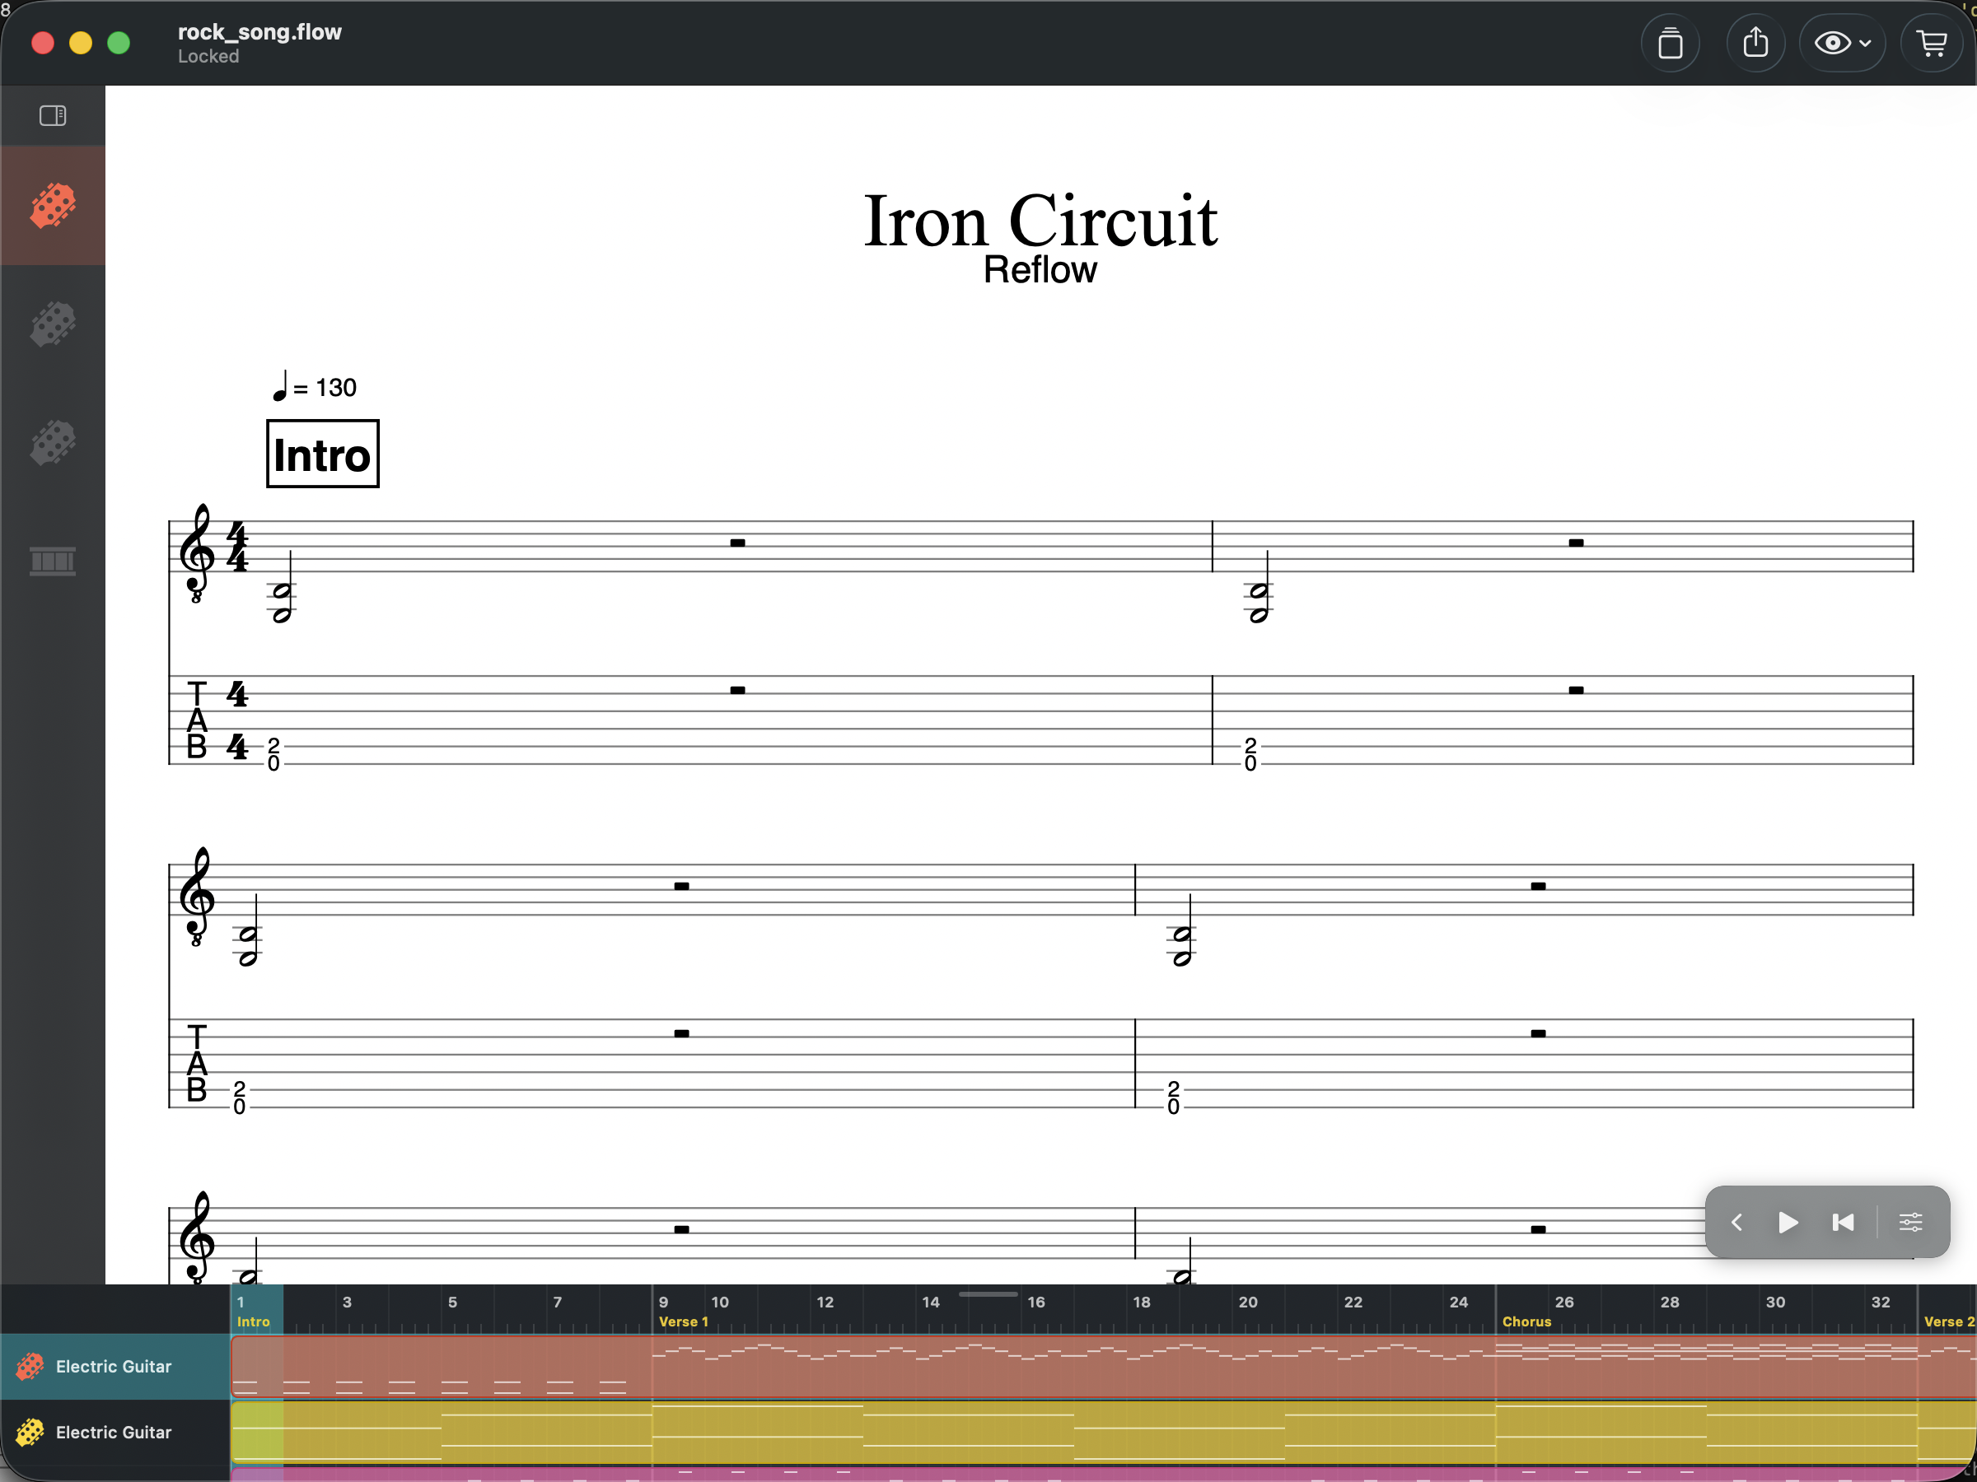Select the third guitar instrument in sidebar
Image resolution: width=1977 pixels, height=1482 pixels.
point(53,441)
